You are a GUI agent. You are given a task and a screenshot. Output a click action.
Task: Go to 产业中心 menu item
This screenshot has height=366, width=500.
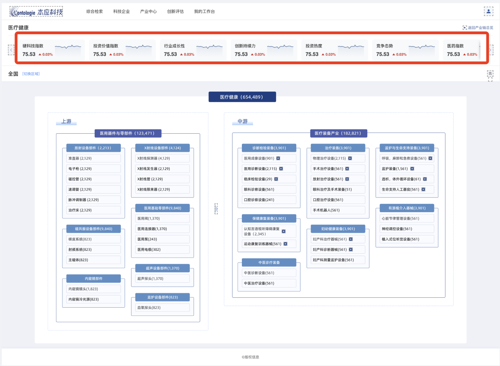point(148,11)
